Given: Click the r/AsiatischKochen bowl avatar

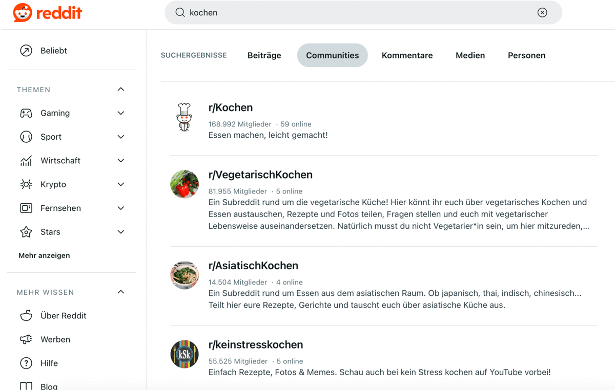Looking at the screenshot, I should click(184, 275).
